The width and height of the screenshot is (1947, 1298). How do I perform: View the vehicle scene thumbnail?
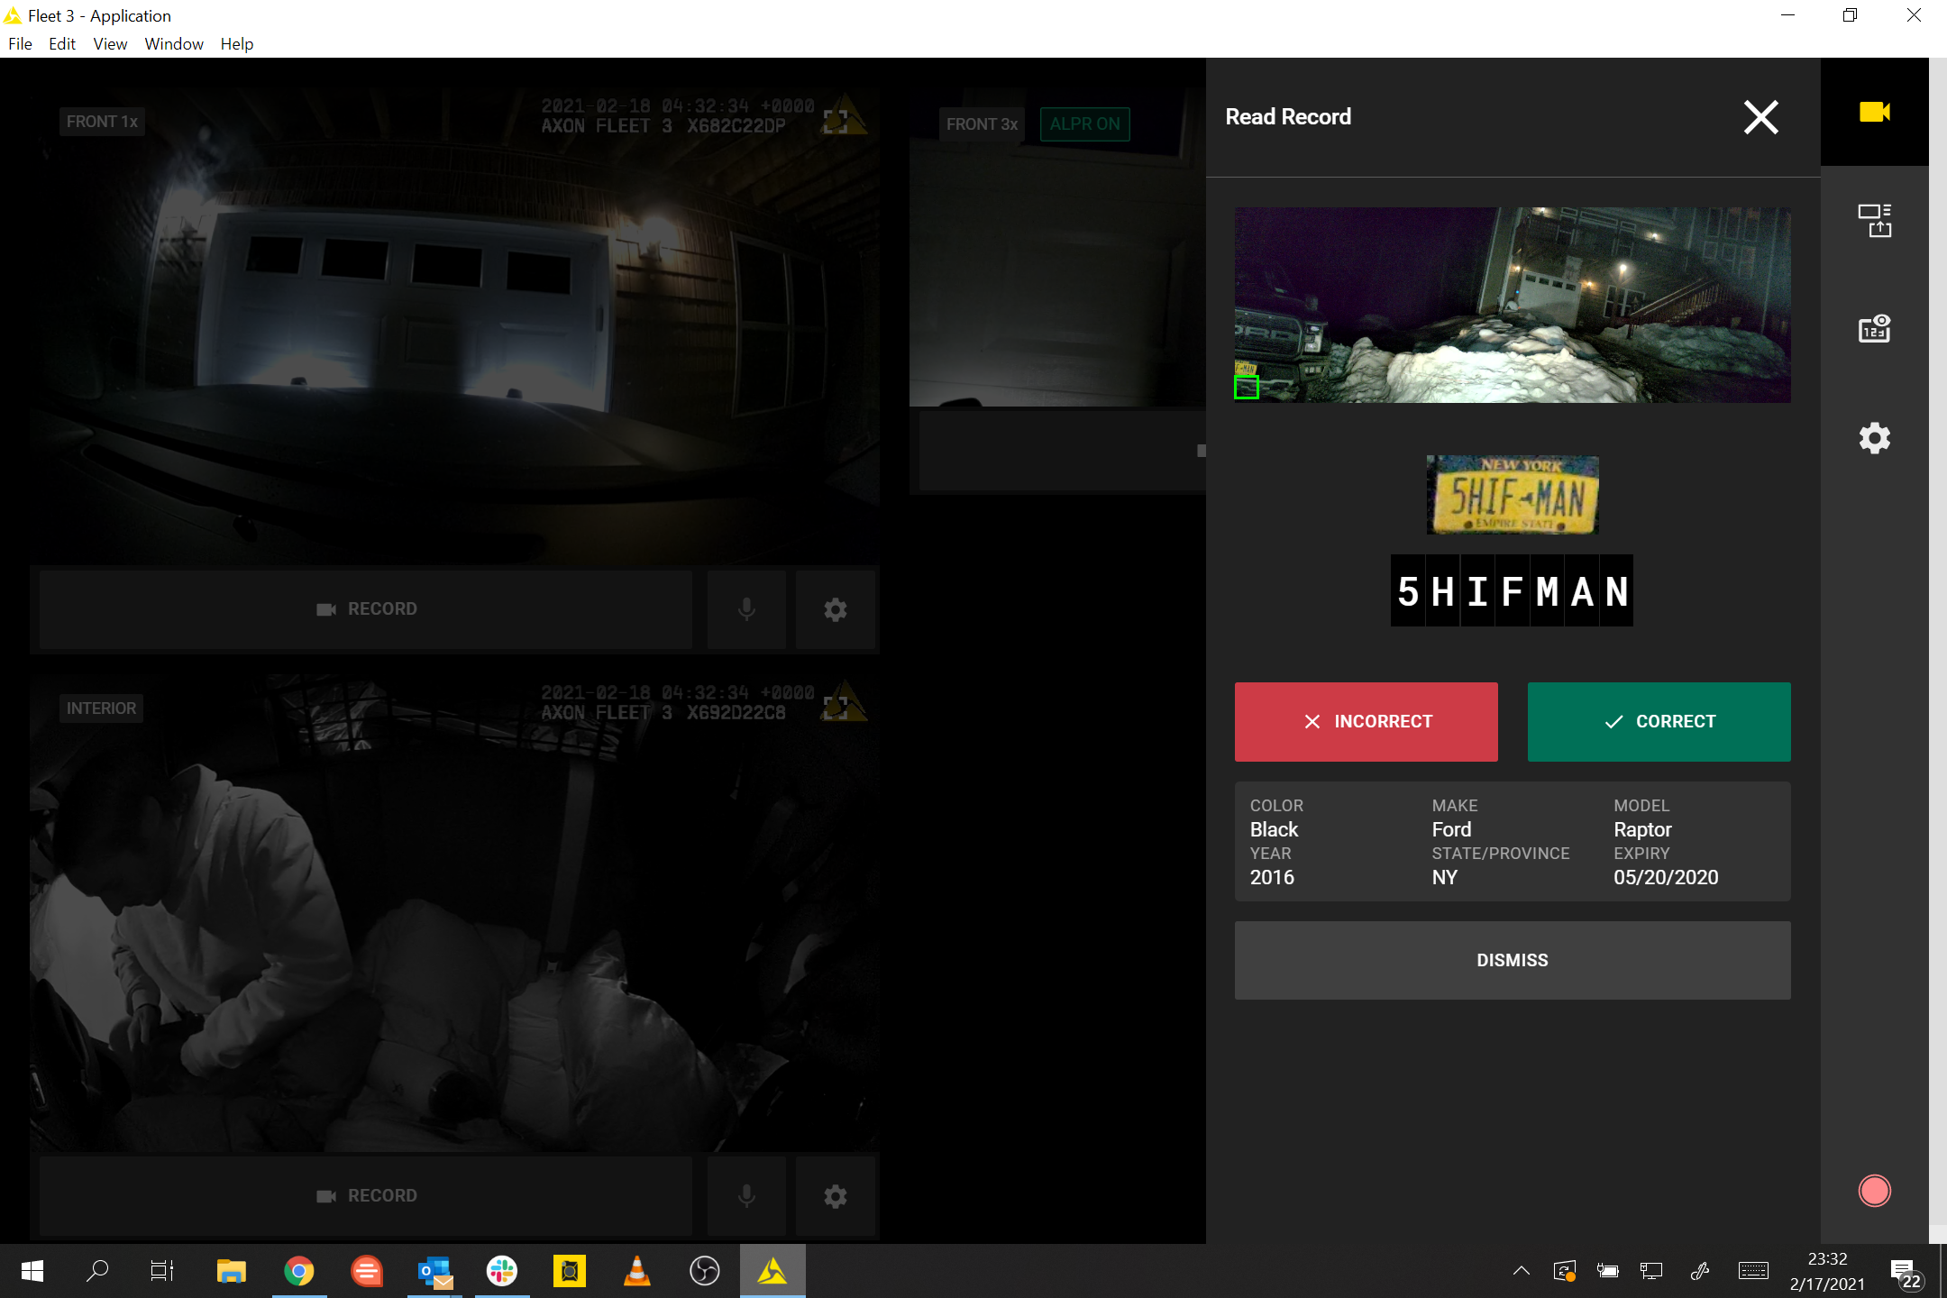(1512, 305)
